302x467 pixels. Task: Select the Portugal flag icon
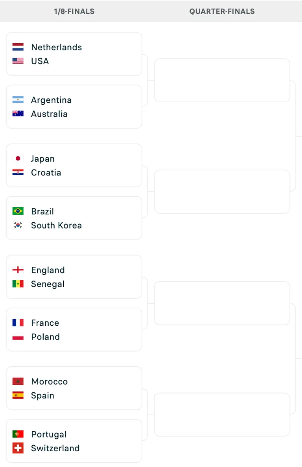click(18, 434)
